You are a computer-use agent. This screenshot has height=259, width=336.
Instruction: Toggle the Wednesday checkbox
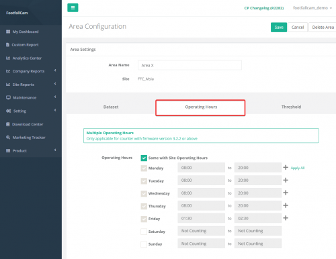pos(144,193)
